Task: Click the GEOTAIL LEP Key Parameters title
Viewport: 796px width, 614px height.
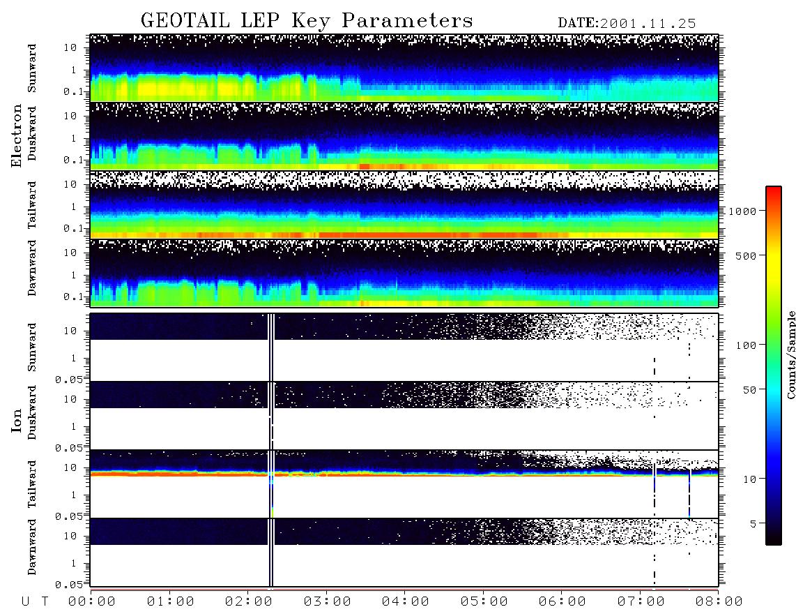Action: coord(307,21)
